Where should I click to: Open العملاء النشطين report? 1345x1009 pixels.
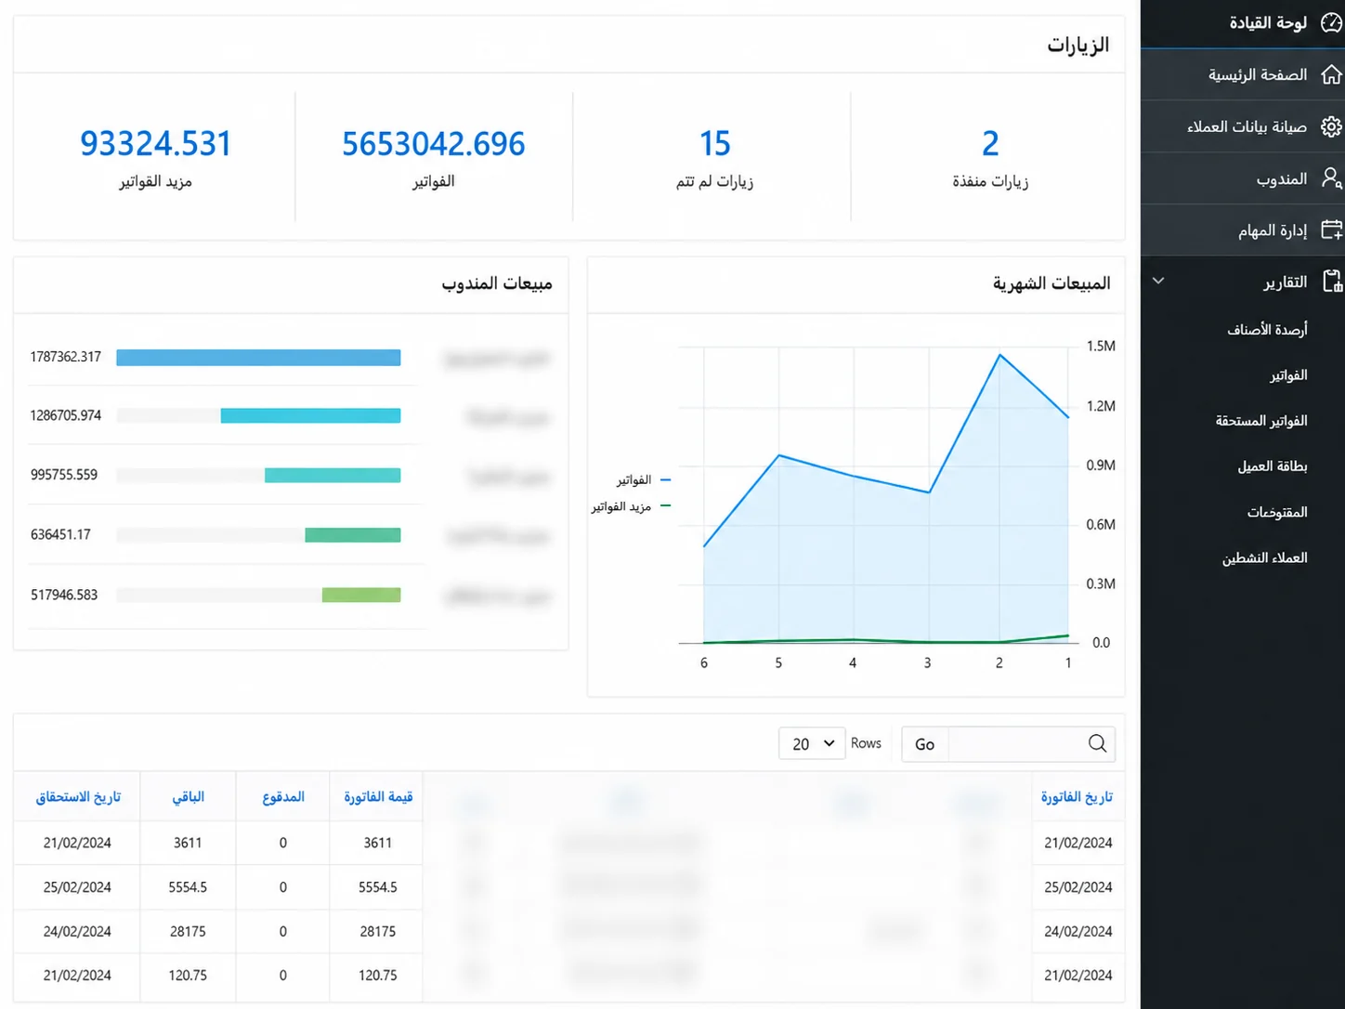coord(1264,557)
